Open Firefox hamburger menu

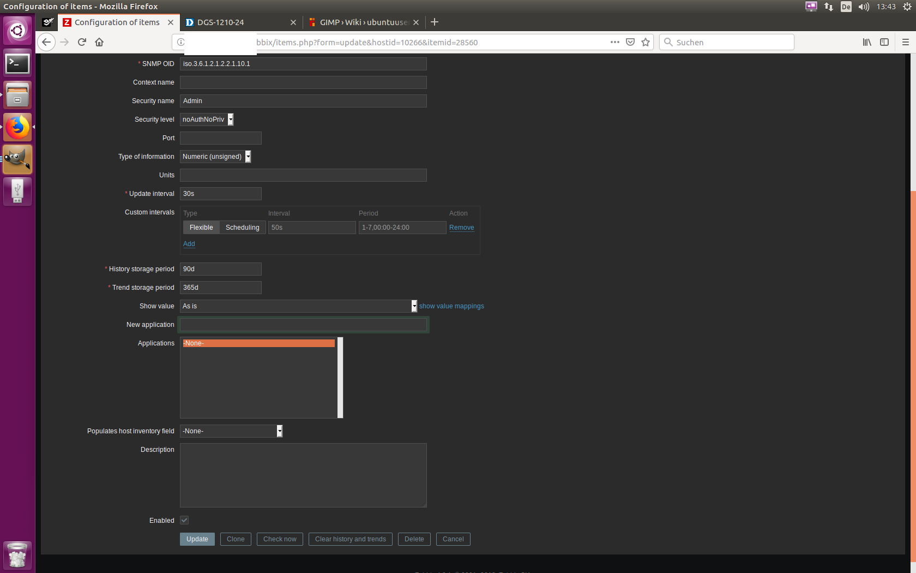[906, 42]
